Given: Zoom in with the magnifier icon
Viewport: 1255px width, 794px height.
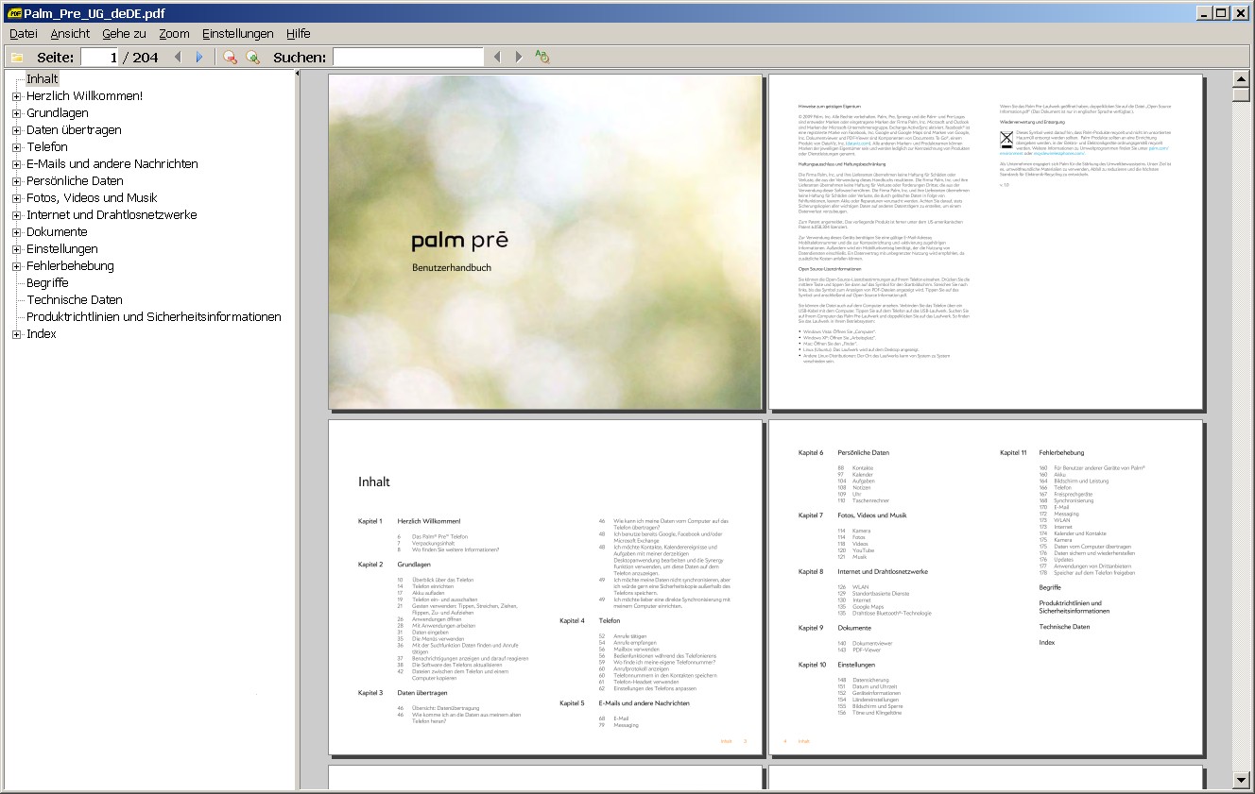Looking at the screenshot, I should click(x=251, y=56).
